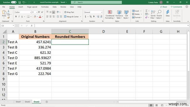Viewport: 190px width, 107px height.
Task: Apply accounting dollar number format
Action: pos(85,16)
